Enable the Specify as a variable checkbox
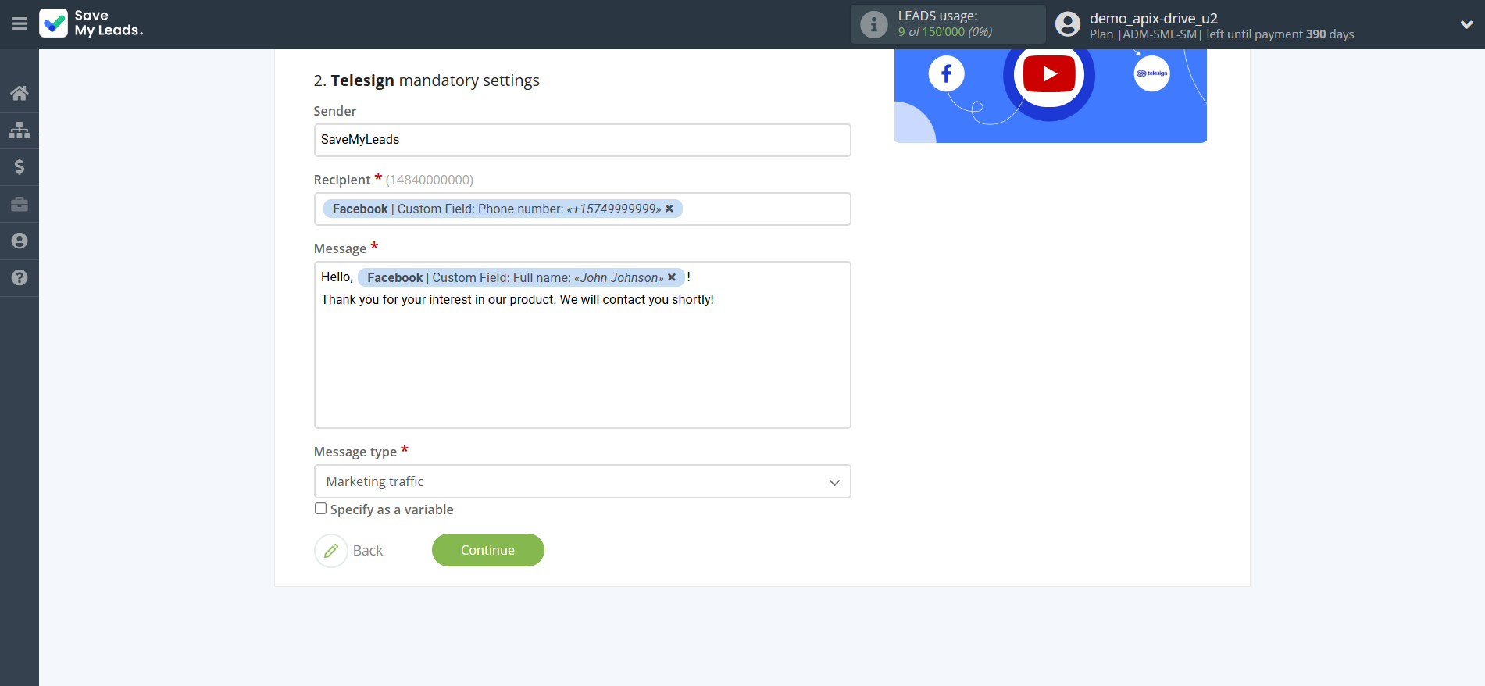This screenshot has height=686, width=1485. [x=320, y=509]
